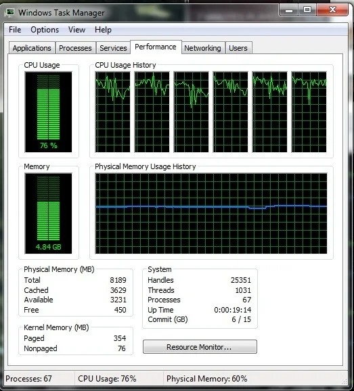Launch Resource Monitor
Viewport: 354px width, 391px height.
200,347
